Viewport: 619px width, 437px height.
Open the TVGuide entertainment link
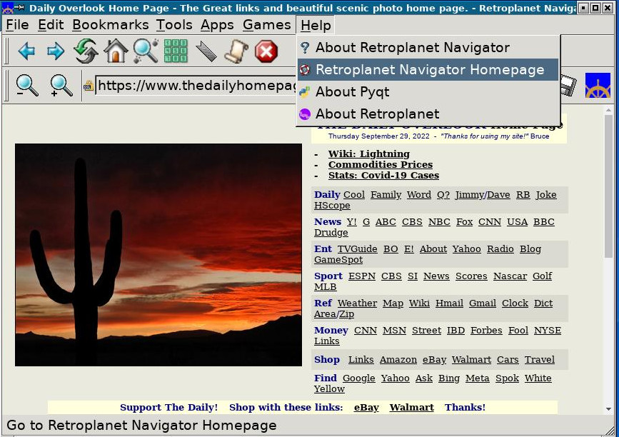(357, 249)
